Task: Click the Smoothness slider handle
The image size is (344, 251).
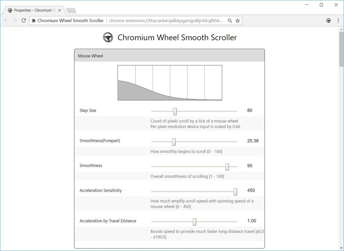Action: [x=227, y=166]
